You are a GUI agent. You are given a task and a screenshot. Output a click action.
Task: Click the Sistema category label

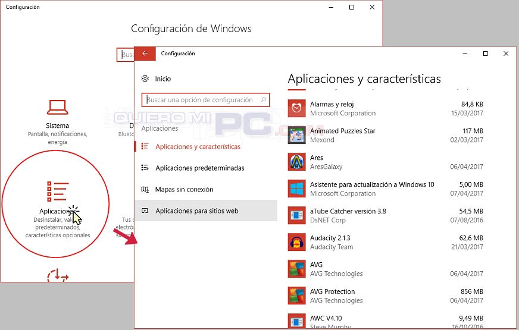(58, 125)
